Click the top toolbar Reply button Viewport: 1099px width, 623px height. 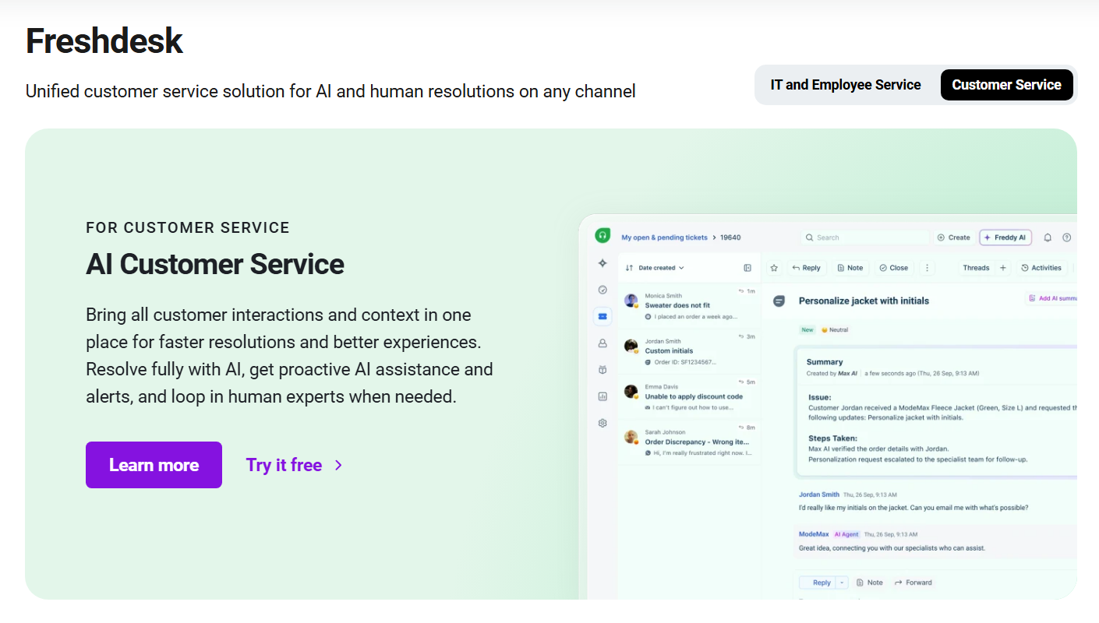coord(806,268)
